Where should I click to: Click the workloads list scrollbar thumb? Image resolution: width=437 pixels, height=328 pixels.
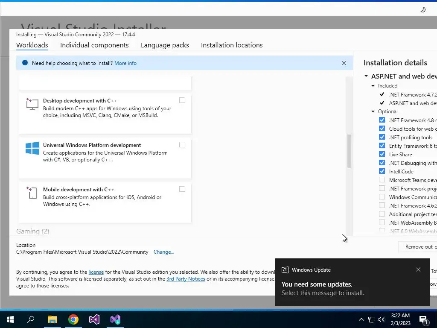pyautogui.click(x=349, y=151)
